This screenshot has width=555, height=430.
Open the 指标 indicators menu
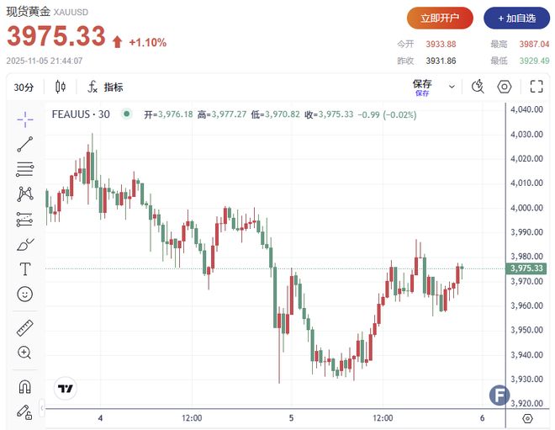(106, 87)
